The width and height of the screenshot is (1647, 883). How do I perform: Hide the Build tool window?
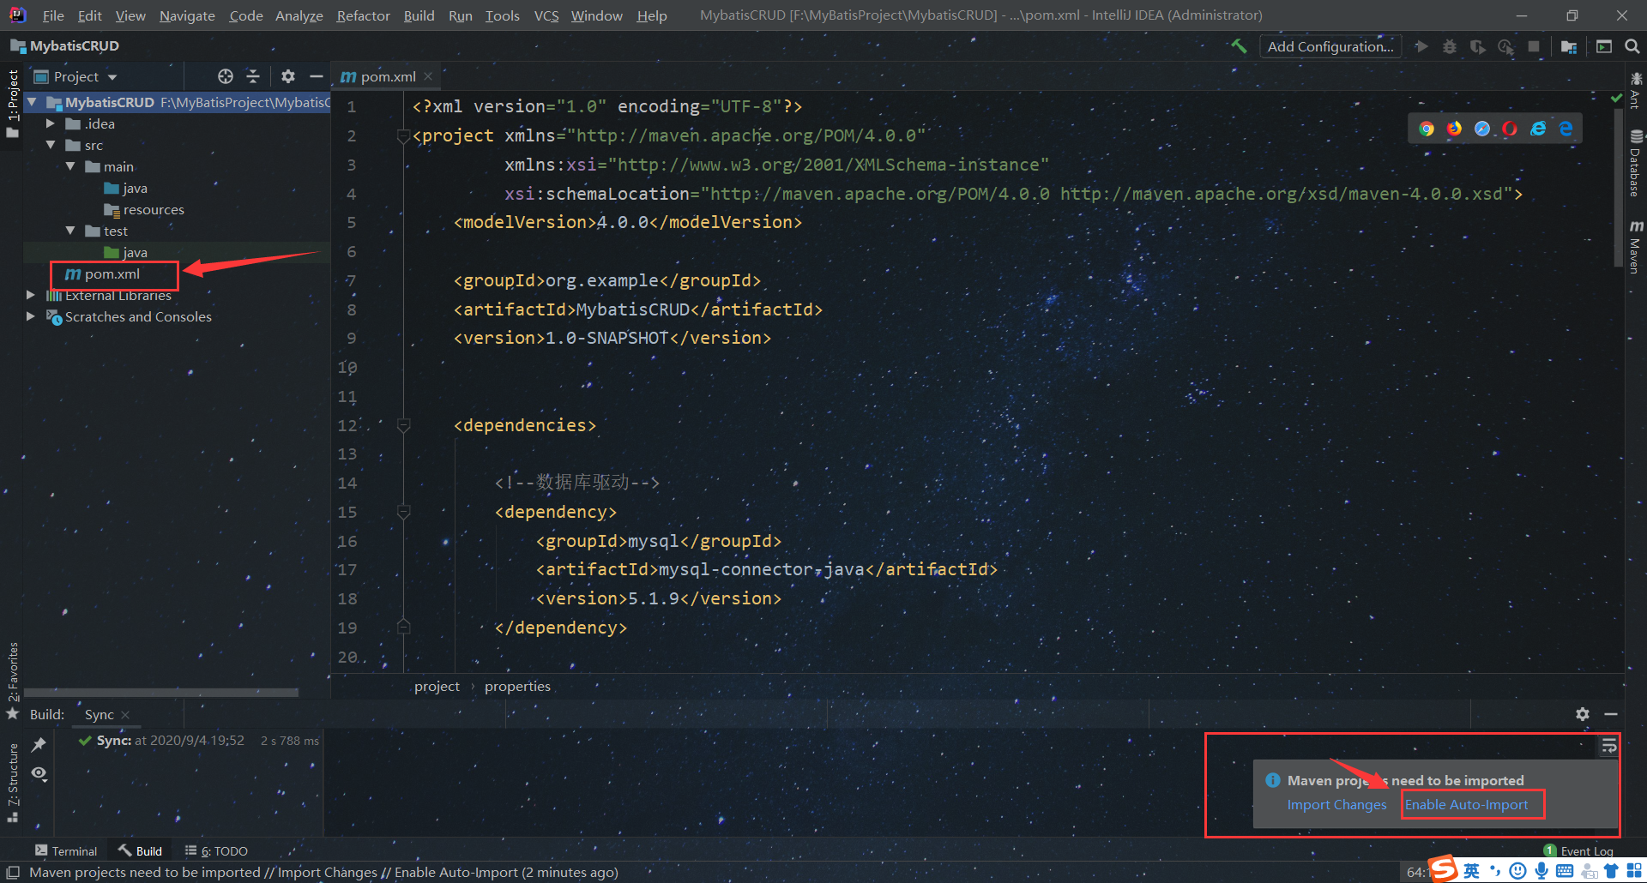pos(1611,714)
